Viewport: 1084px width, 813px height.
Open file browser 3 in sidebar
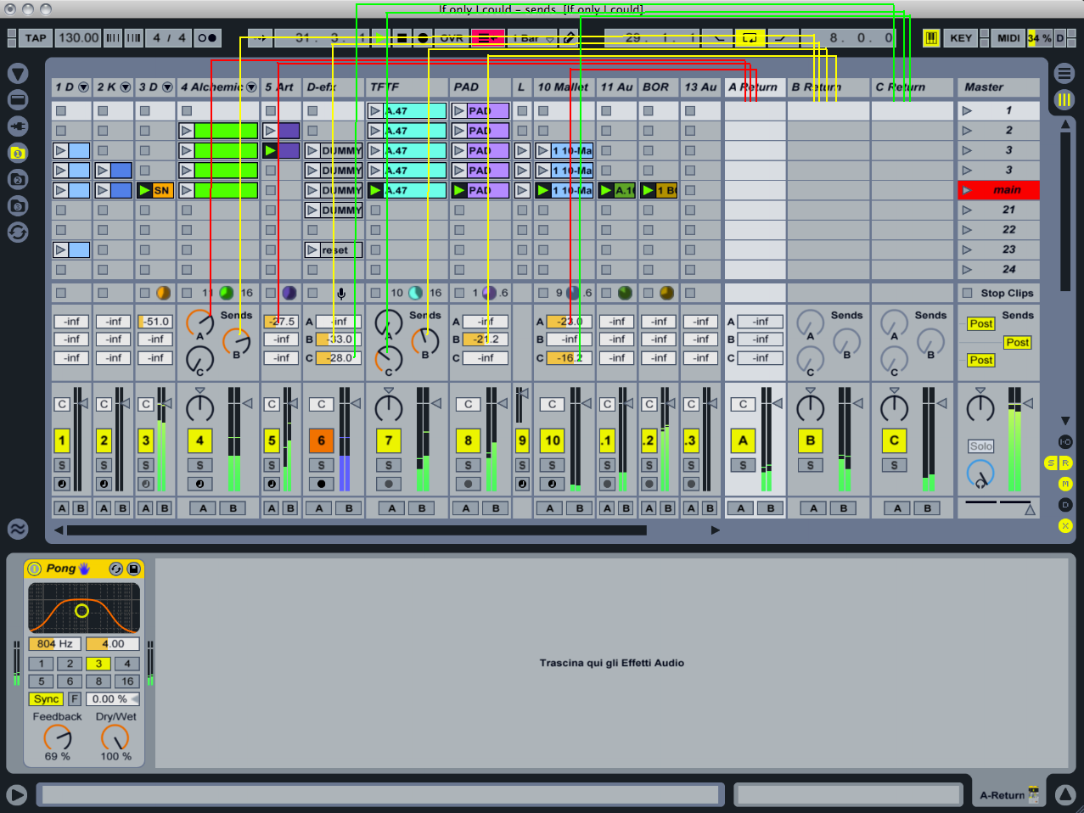click(18, 205)
